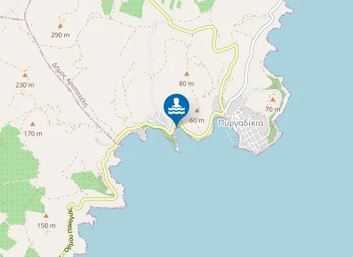Select the 230 m peak triangle icon
Viewport: 353px width, 257px height.
(25, 75)
